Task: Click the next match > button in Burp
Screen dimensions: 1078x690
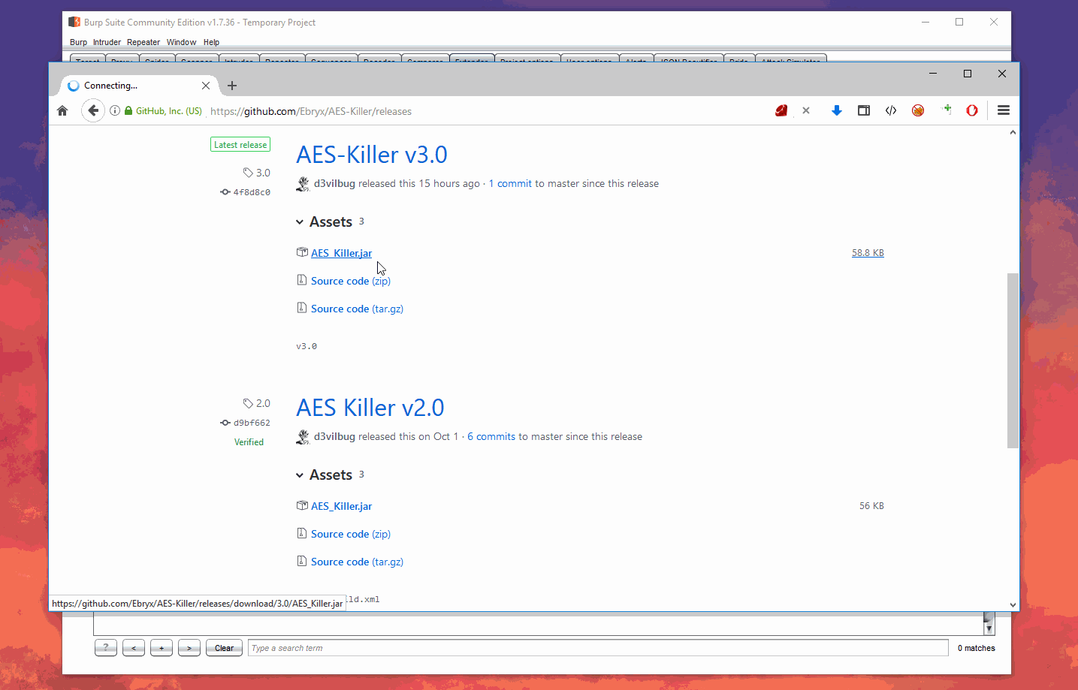Action: (x=189, y=648)
